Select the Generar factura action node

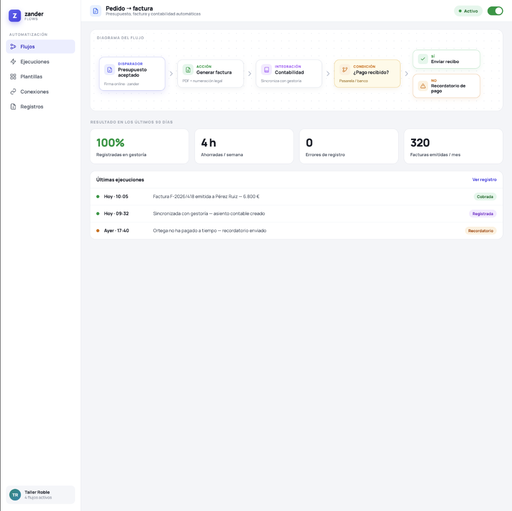point(211,73)
